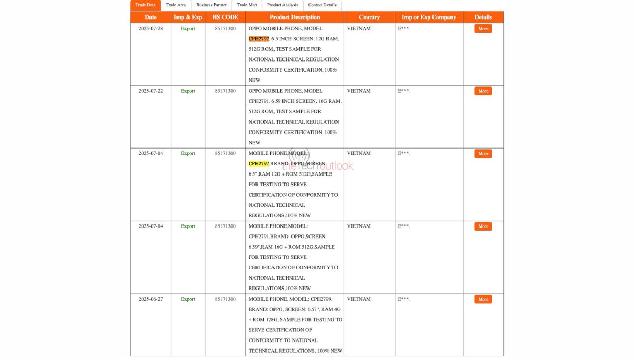
Task: Click the Export label on the top row
Action: (x=188, y=29)
